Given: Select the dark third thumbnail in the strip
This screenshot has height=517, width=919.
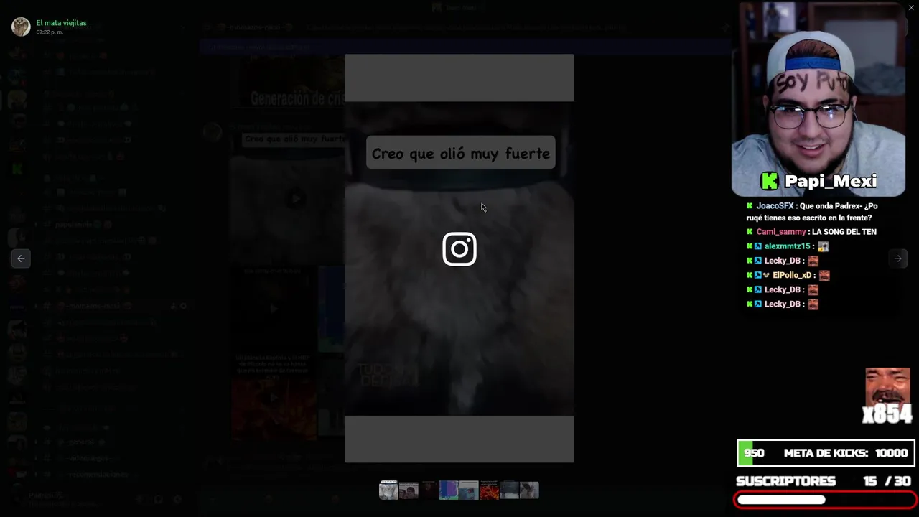Looking at the screenshot, I should pyautogui.click(x=429, y=490).
